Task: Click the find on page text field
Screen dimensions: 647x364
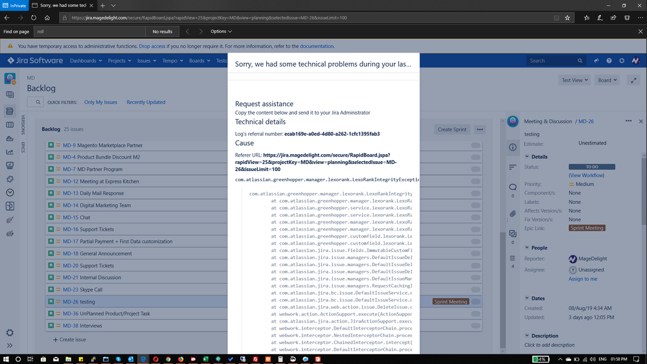Action: tap(89, 31)
